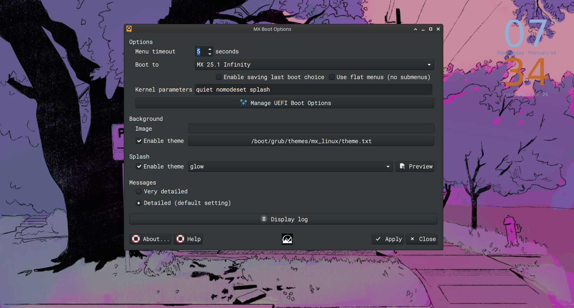Click the Close button at bottom
Viewport: 574px width, 308px height.
[x=422, y=239]
